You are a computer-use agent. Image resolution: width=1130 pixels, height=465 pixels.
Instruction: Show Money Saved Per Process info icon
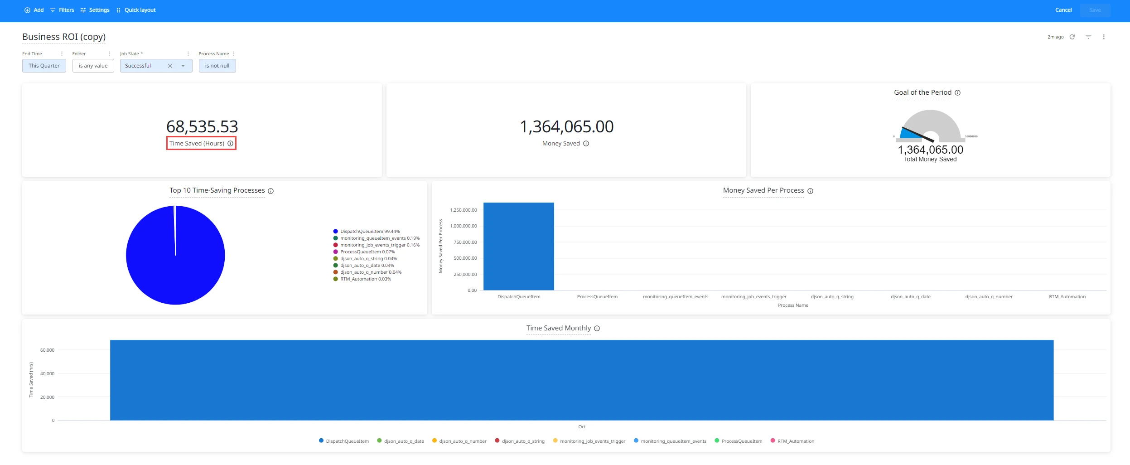(811, 191)
